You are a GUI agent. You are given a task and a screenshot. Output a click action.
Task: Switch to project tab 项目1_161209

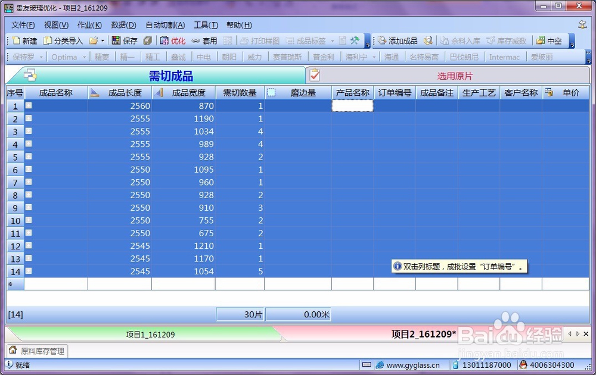150,335
